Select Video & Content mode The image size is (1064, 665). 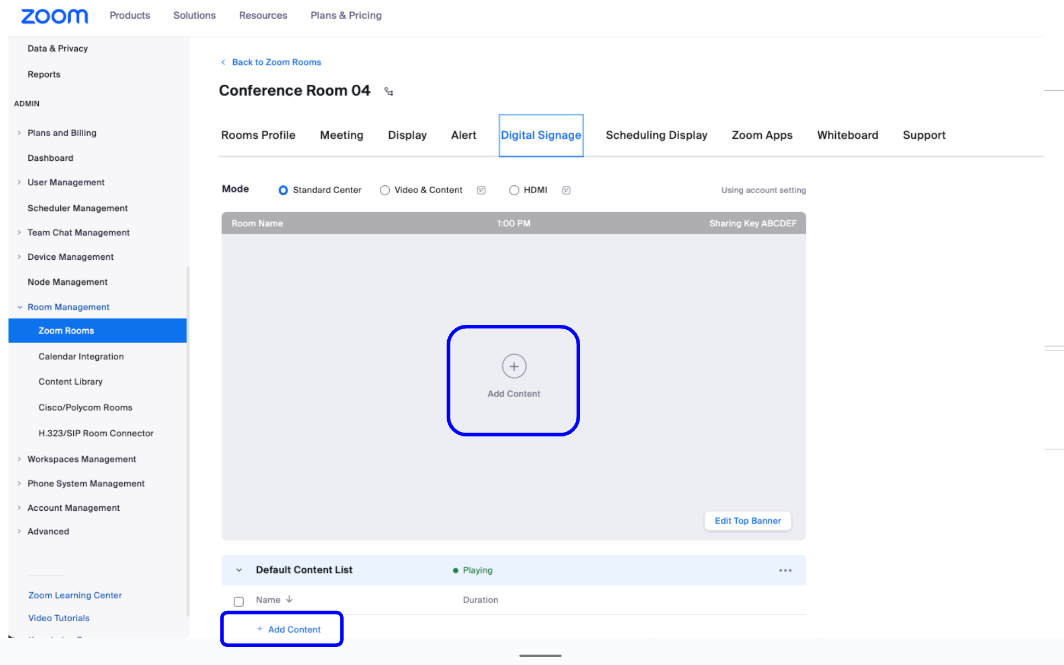coord(385,190)
